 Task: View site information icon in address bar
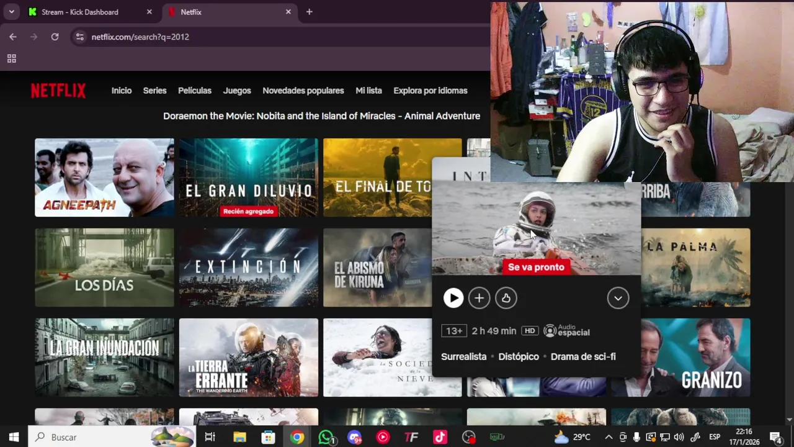[79, 37]
